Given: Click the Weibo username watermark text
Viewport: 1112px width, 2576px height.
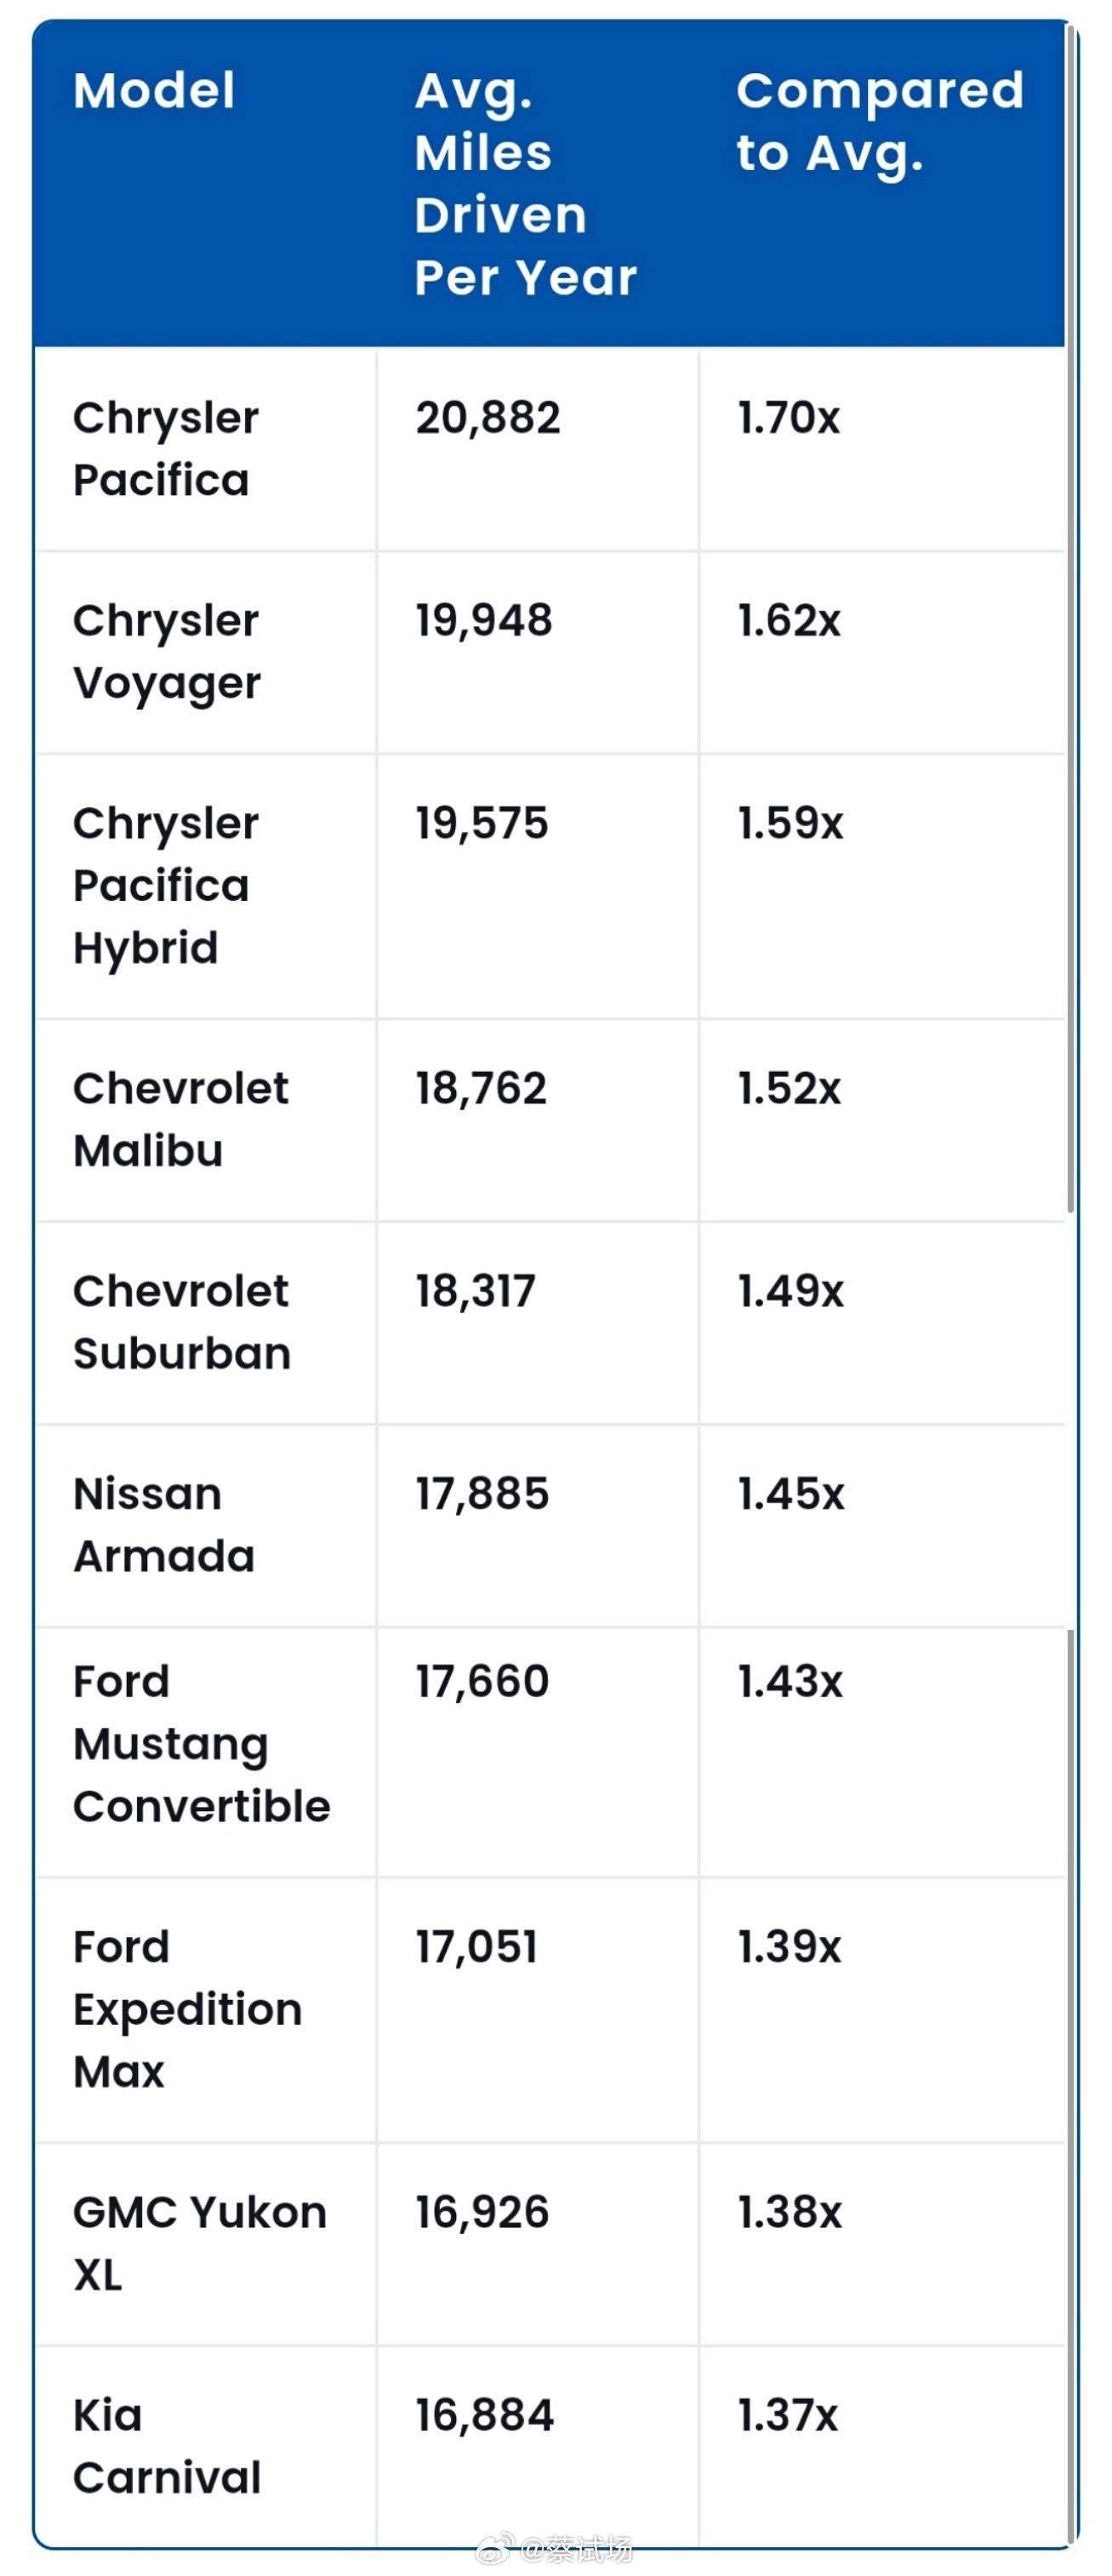Looking at the screenshot, I should (x=577, y=2550).
